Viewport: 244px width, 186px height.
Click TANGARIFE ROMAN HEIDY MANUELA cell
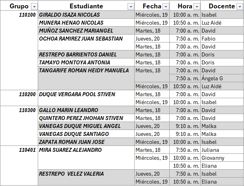point(84,70)
